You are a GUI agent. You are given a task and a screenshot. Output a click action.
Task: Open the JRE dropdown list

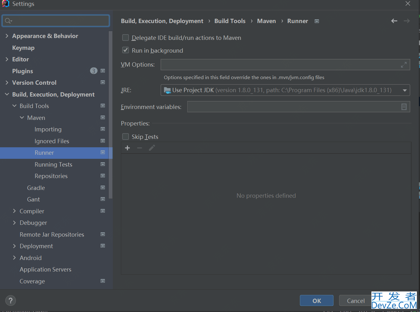tap(405, 90)
